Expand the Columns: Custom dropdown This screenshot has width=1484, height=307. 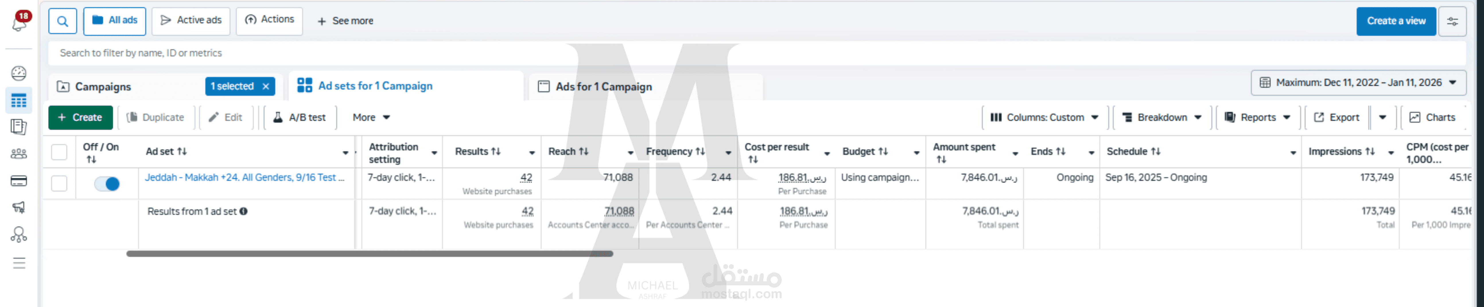(1044, 117)
